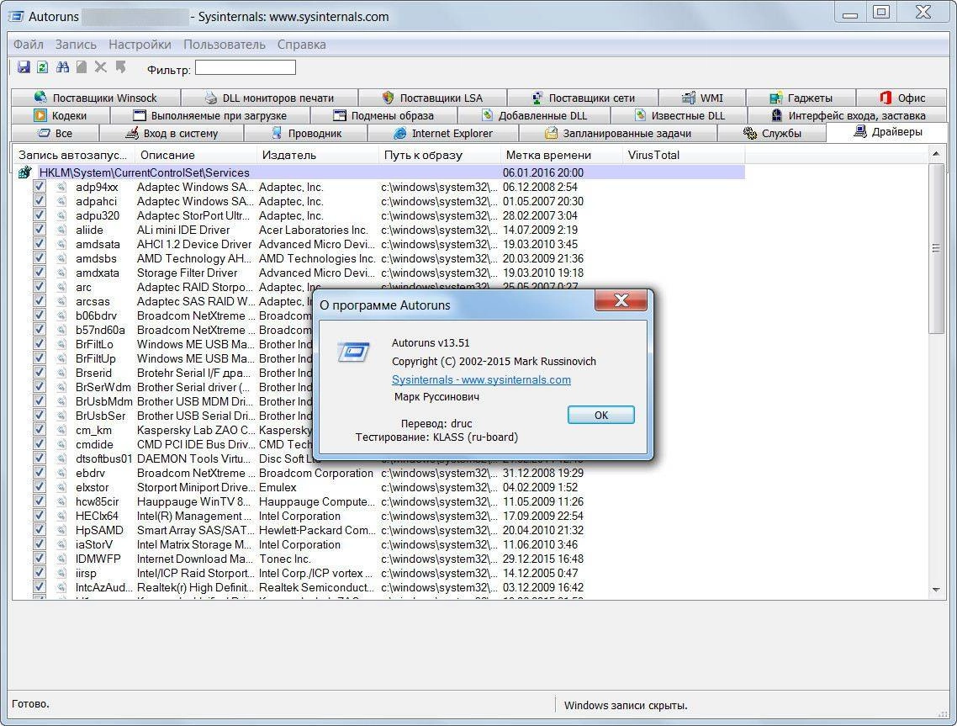Image resolution: width=957 pixels, height=726 pixels.
Task: Uncheck the dtsoftbus01 driver entry
Action: tap(39, 458)
